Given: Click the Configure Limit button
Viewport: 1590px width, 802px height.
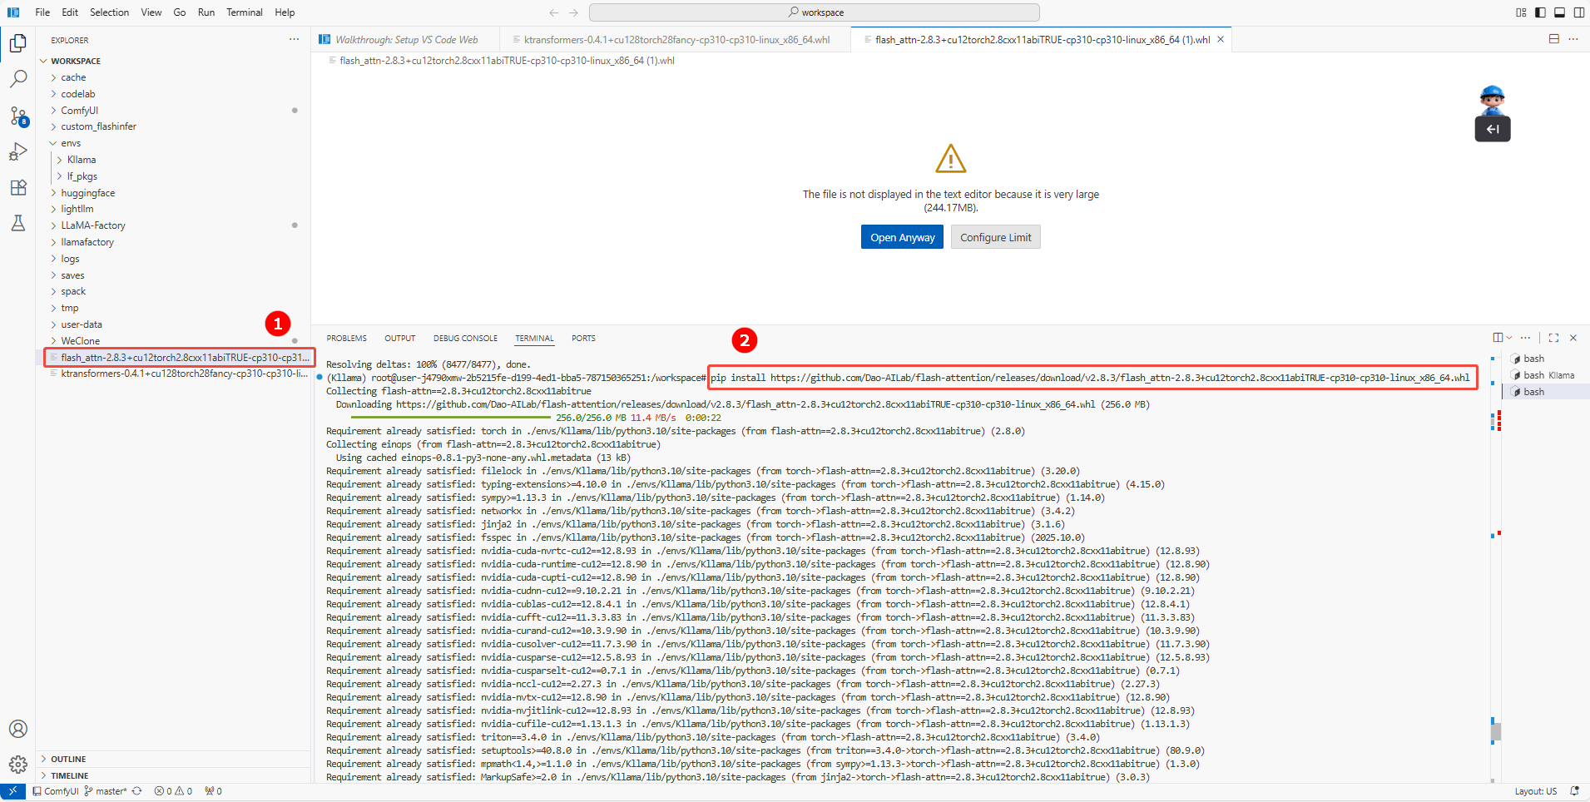Looking at the screenshot, I should 995,237.
